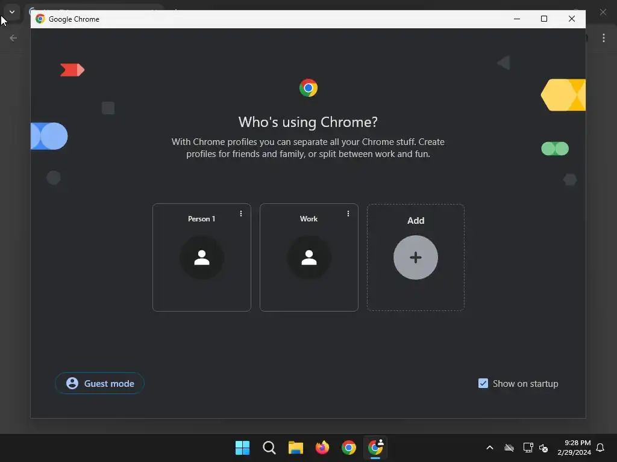Click the Chrome icon in title bar
Viewport: 617px width, 462px height.
tap(40, 19)
